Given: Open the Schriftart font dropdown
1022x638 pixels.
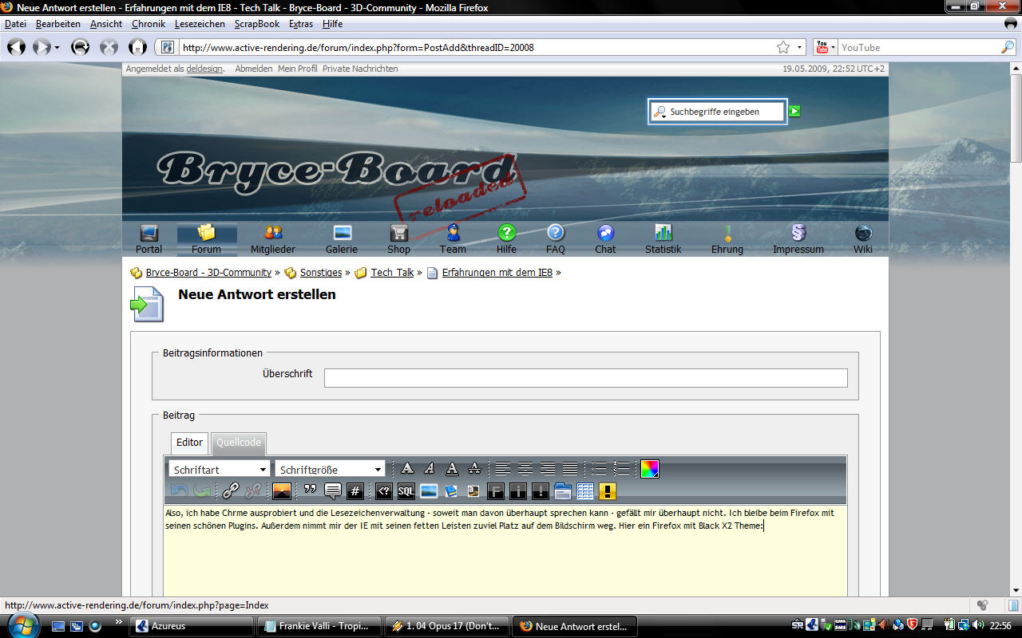Looking at the screenshot, I should coord(219,469).
